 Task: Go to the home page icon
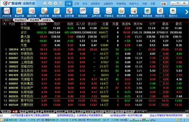(45, 4)
